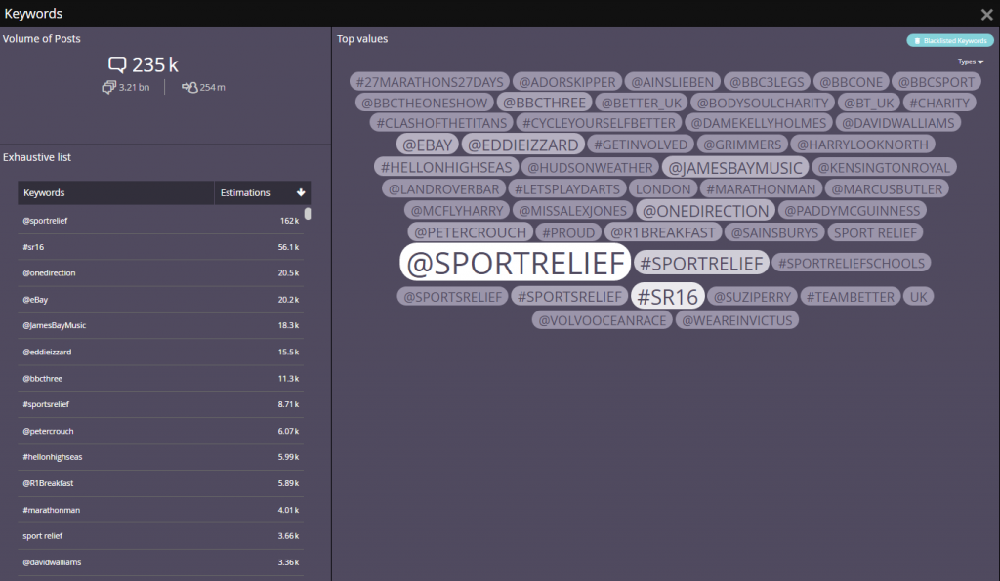The width and height of the screenshot is (1000, 581).
Task: Click the #SPORTRELIEFSCHOOLS tag
Action: click(x=852, y=263)
